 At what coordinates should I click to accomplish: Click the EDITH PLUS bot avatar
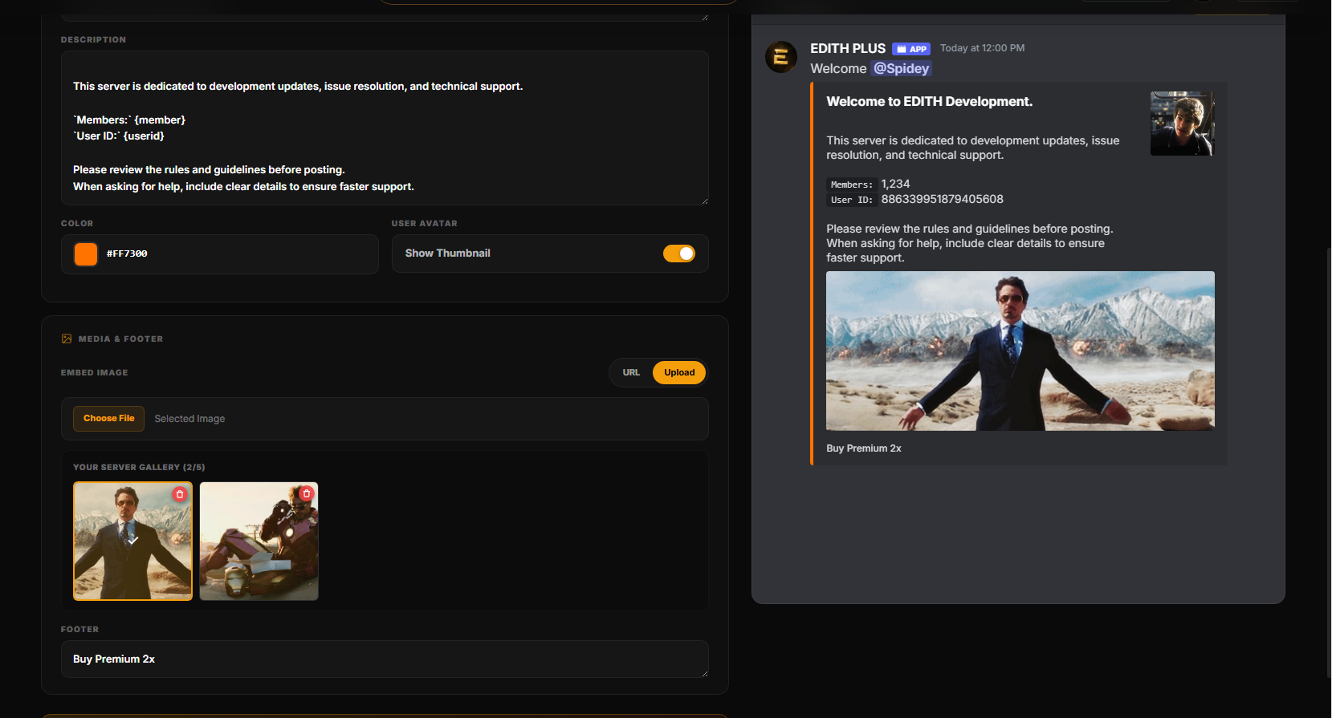tap(781, 57)
